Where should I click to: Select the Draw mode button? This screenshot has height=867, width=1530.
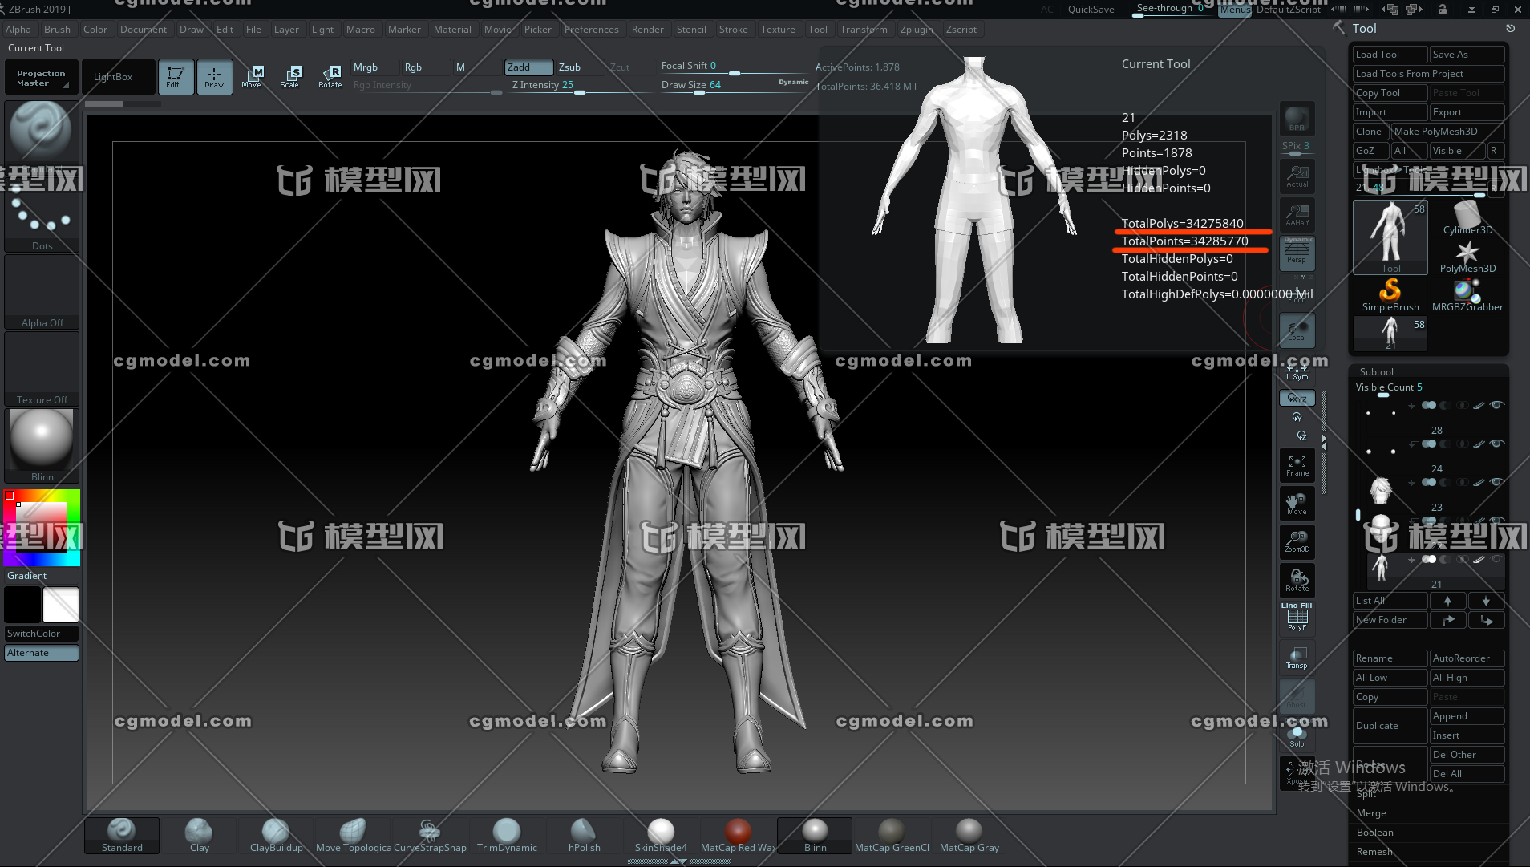[214, 77]
